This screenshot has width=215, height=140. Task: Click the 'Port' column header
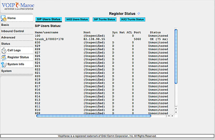point(137,33)
